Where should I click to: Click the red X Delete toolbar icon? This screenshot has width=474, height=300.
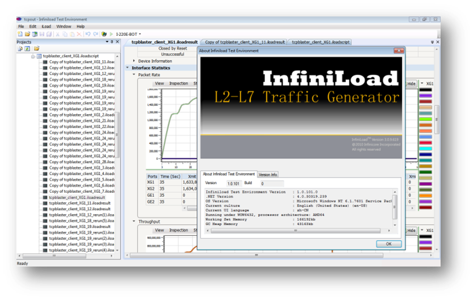click(79, 34)
